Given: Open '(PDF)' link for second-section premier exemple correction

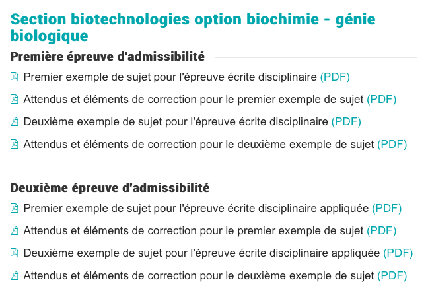Looking at the screenshot, I should 381,231.
